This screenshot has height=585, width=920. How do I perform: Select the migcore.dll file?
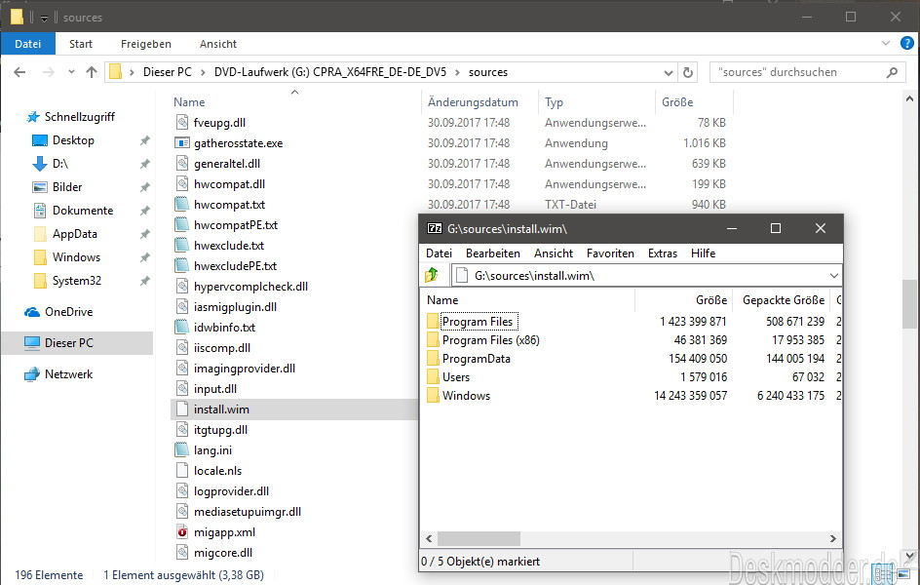223,553
